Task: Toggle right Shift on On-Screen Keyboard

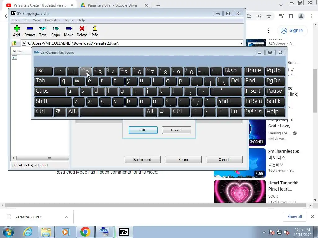Action: point(229,101)
